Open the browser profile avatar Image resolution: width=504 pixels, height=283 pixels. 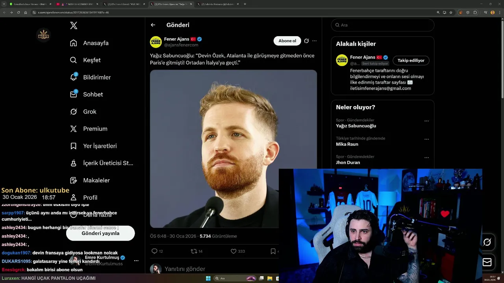point(493,13)
